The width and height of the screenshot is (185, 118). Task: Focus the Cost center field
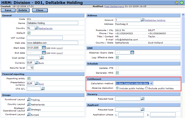click(33, 58)
